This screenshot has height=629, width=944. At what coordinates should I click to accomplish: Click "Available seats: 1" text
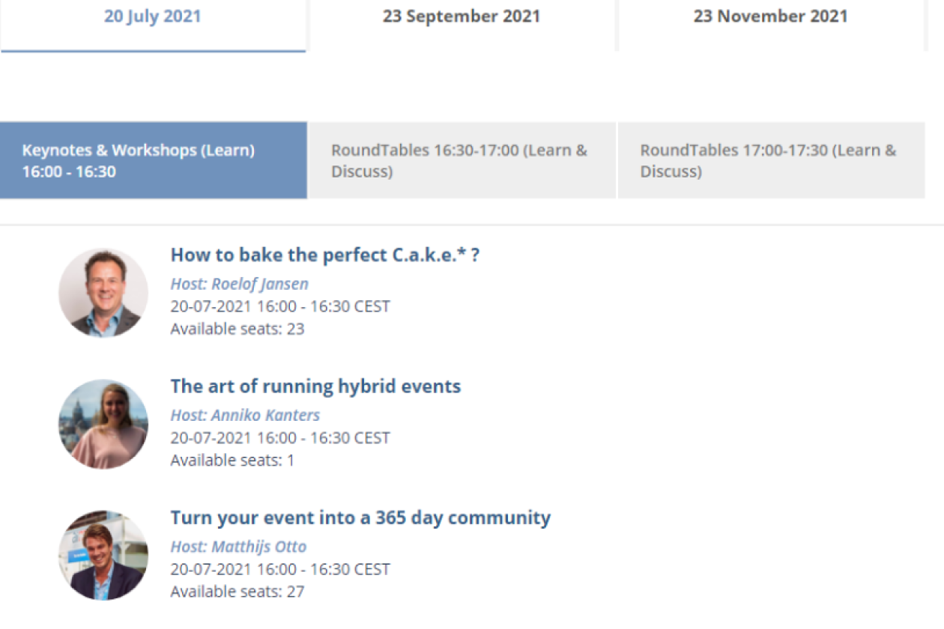pyautogui.click(x=232, y=460)
